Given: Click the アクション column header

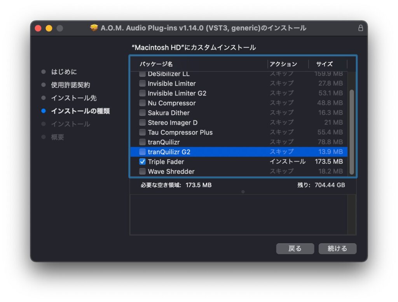Looking at the screenshot, I should (x=283, y=64).
